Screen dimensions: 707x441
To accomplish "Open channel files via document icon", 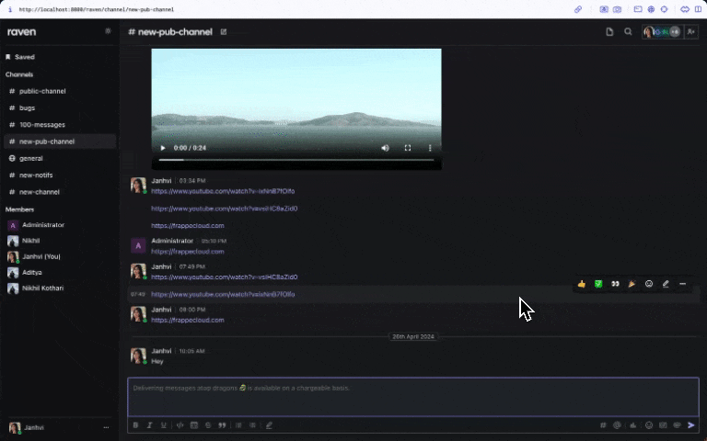I will (x=609, y=32).
